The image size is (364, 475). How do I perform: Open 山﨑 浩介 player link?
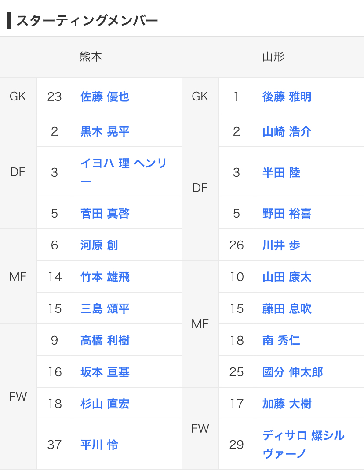tap(287, 131)
